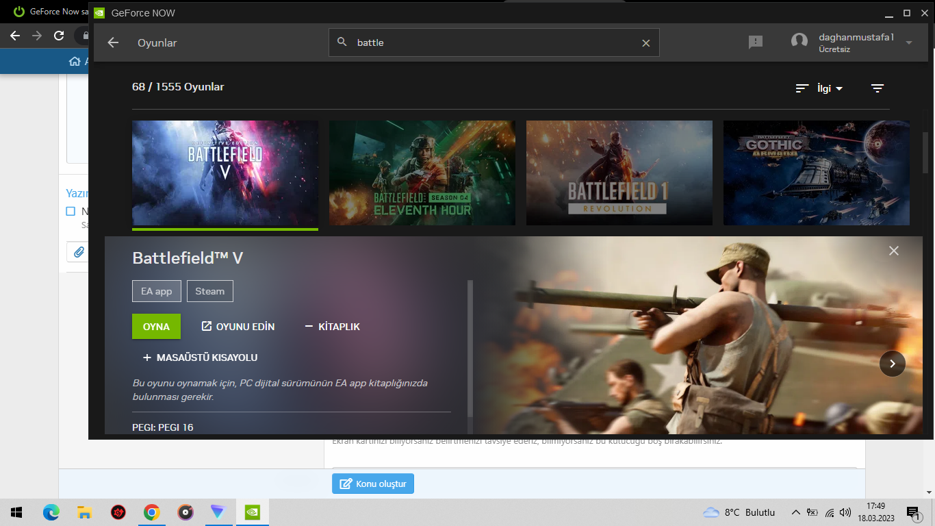Open Battlefield 1 Revolution game tile
This screenshot has height=526, width=935.
click(x=619, y=173)
